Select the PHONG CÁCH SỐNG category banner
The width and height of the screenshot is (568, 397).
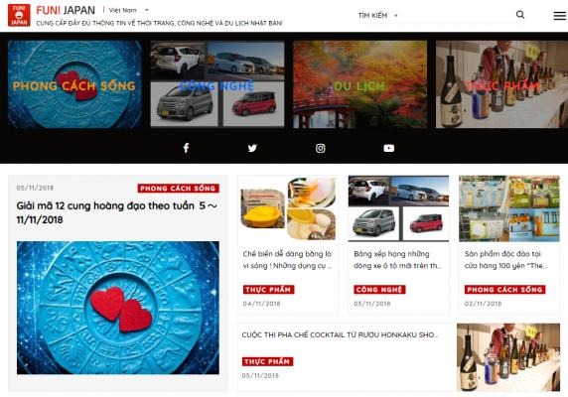click(x=74, y=84)
